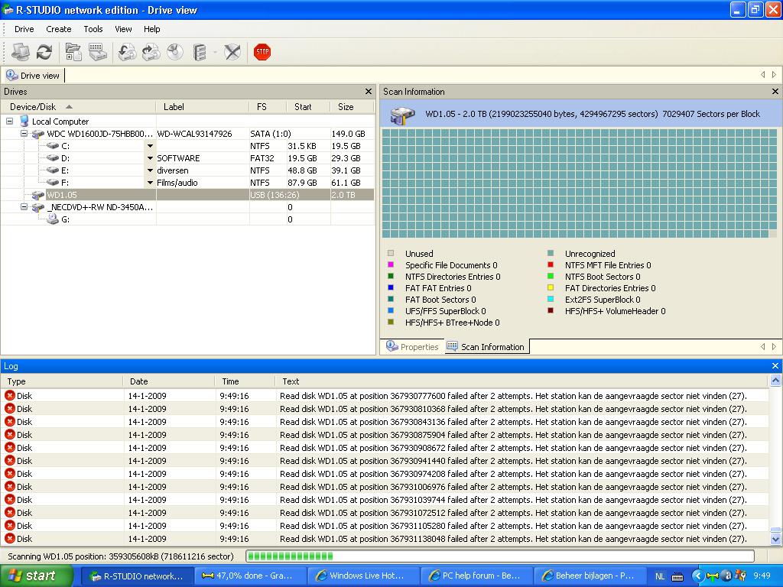Open the dropdown arrow on the E: row

[x=150, y=170]
